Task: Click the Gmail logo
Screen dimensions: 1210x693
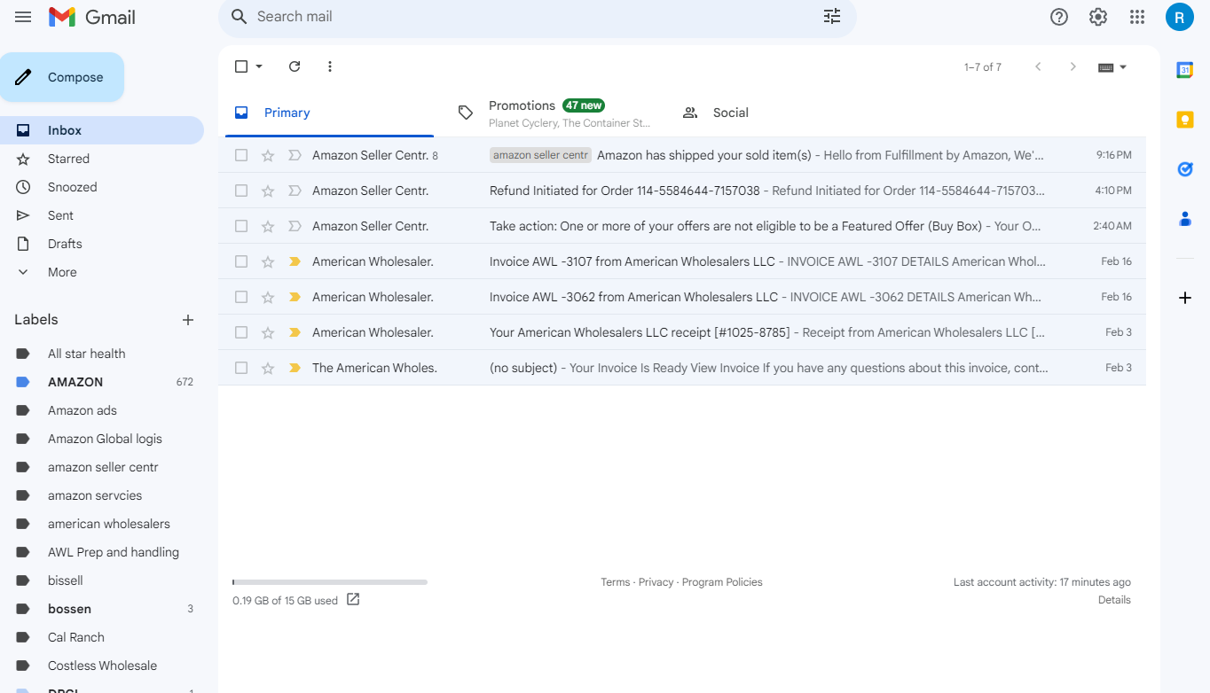Action: point(92,17)
